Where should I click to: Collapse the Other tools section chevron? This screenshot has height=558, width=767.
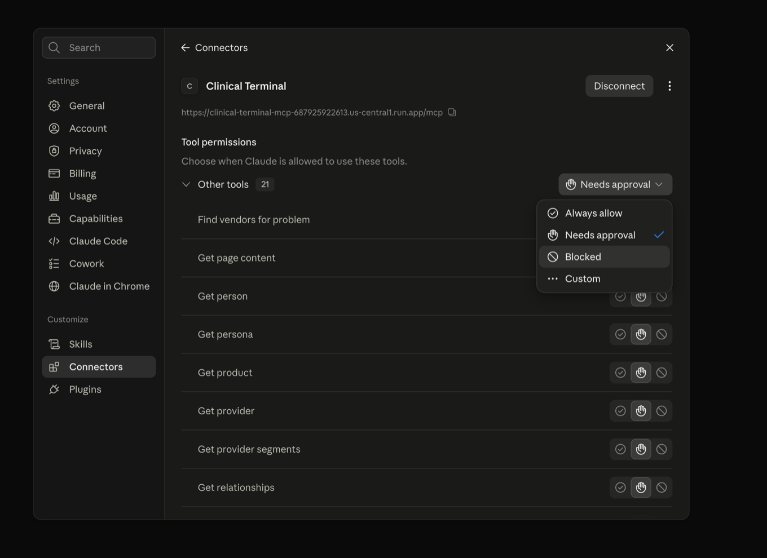coord(186,184)
